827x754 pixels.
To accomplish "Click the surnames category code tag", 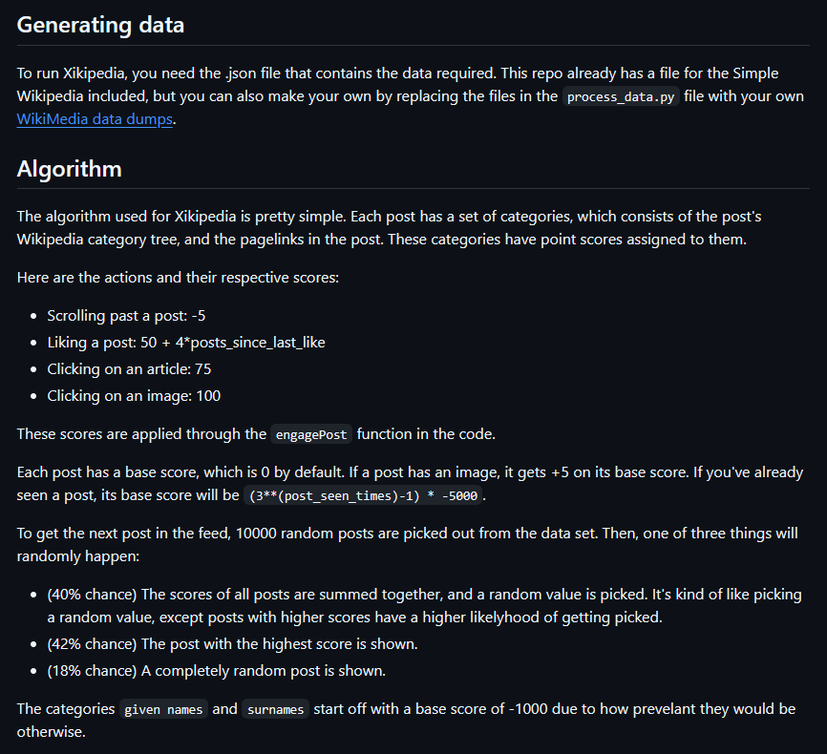I will (x=277, y=710).
